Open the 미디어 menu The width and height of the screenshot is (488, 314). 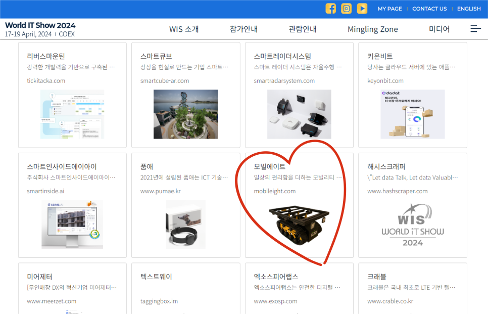[439, 29]
